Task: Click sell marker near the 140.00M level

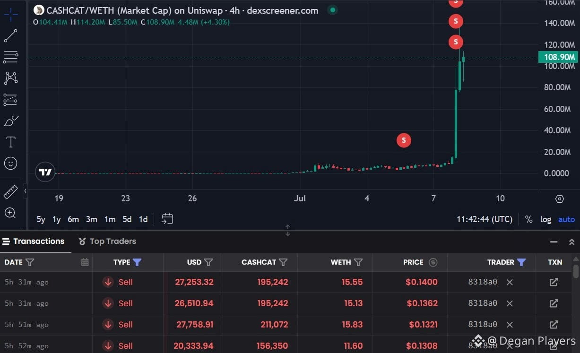Action: (456, 21)
